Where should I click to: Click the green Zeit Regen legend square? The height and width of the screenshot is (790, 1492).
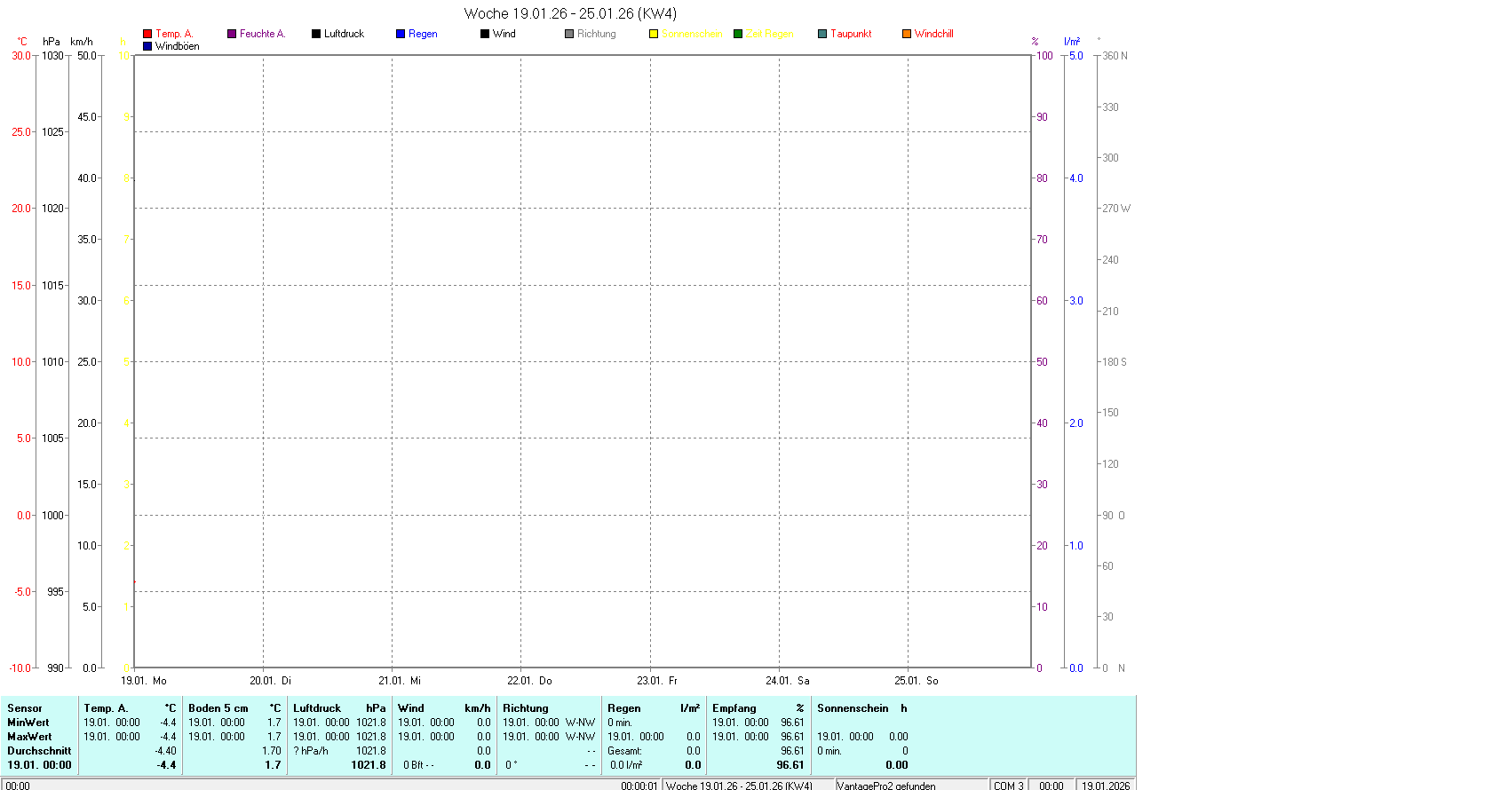738,34
